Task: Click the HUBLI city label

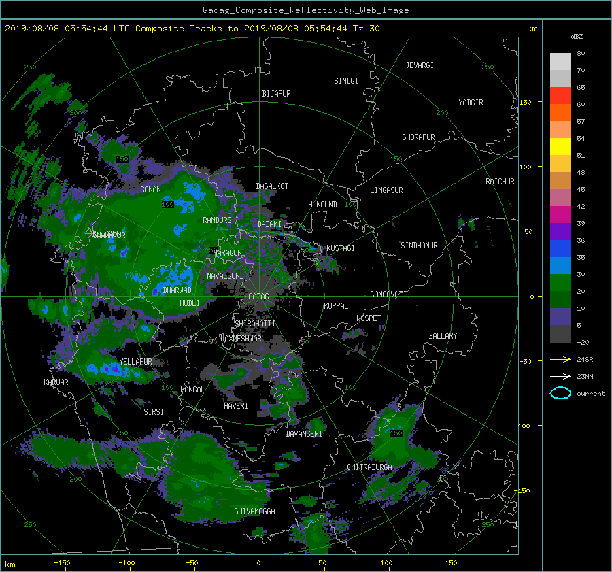Action: tap(189, 303)
